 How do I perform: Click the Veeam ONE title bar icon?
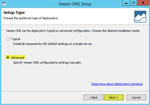pos(4,4)
